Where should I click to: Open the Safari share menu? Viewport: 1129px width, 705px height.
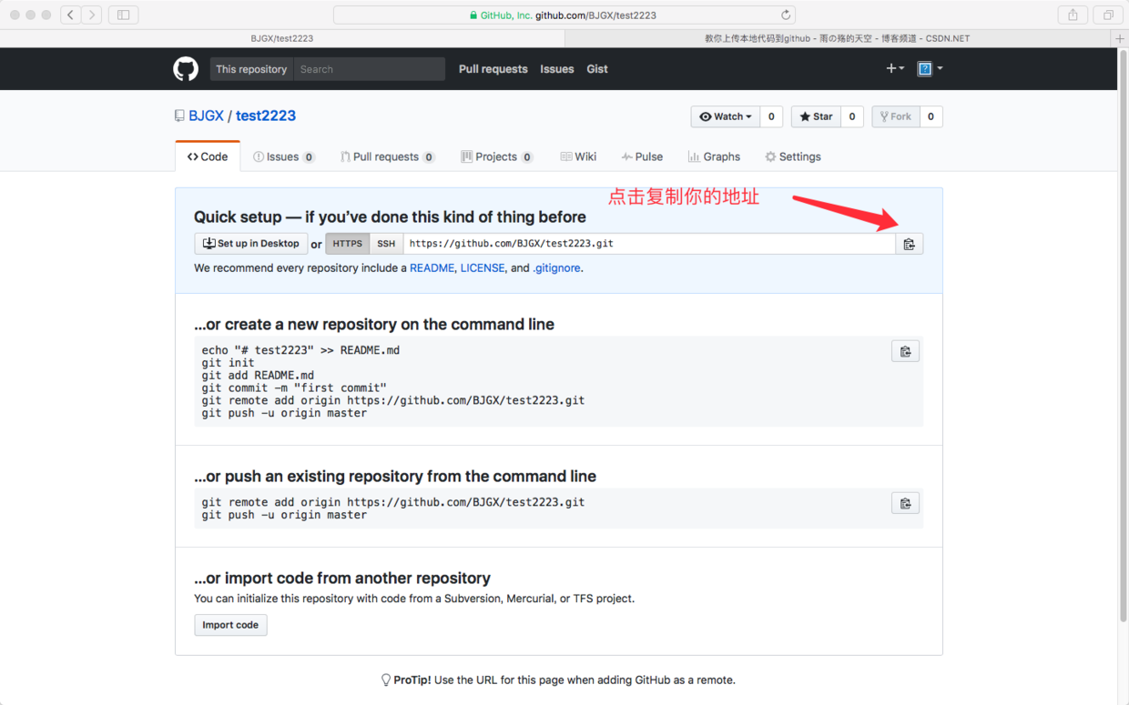(1073, 15)
